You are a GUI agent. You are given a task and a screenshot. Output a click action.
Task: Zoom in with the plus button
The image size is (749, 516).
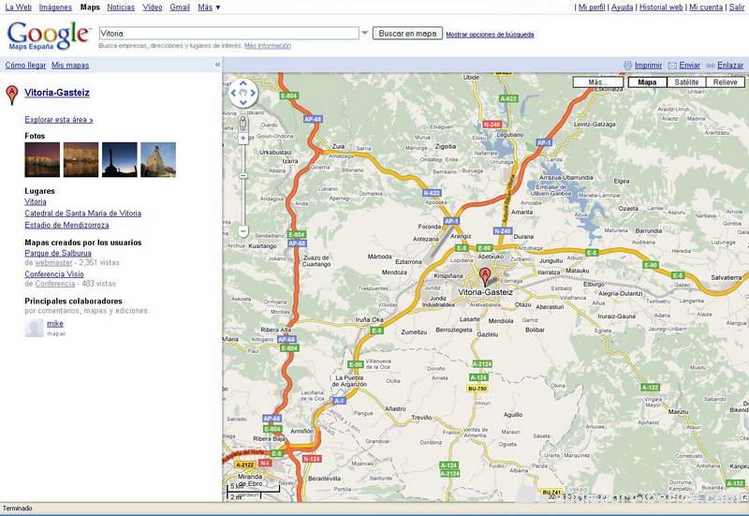pos(243,139)
